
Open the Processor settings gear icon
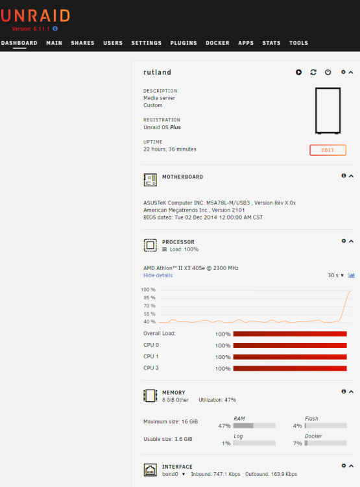(344, 241)
